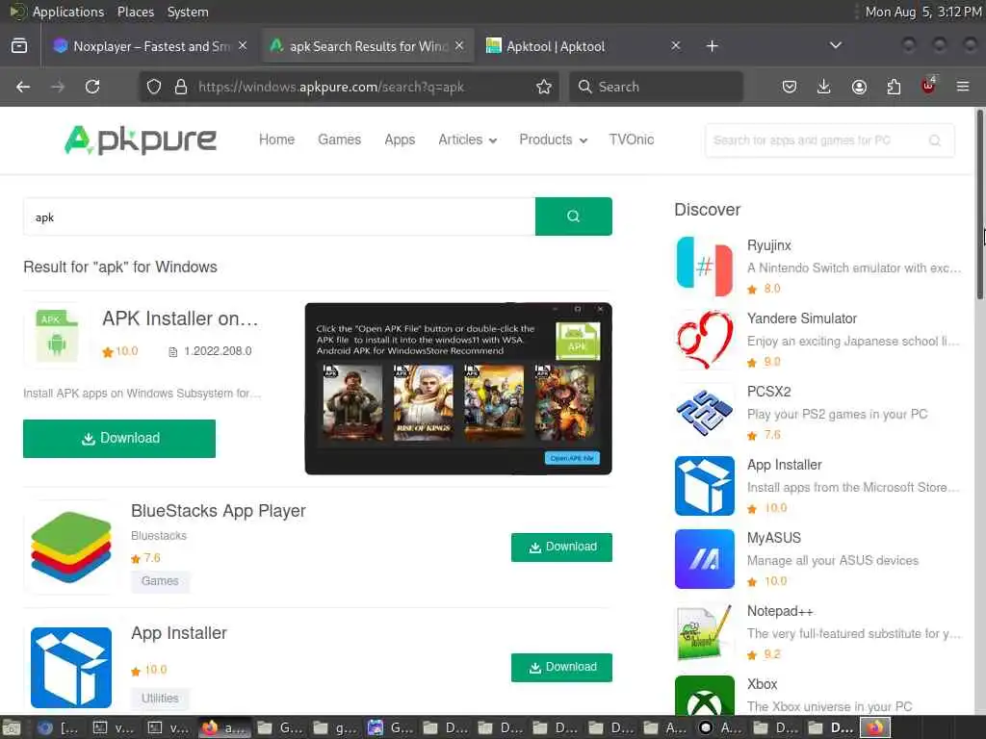Click the apk search query field
986x739 pixels.
pos(279,217)
